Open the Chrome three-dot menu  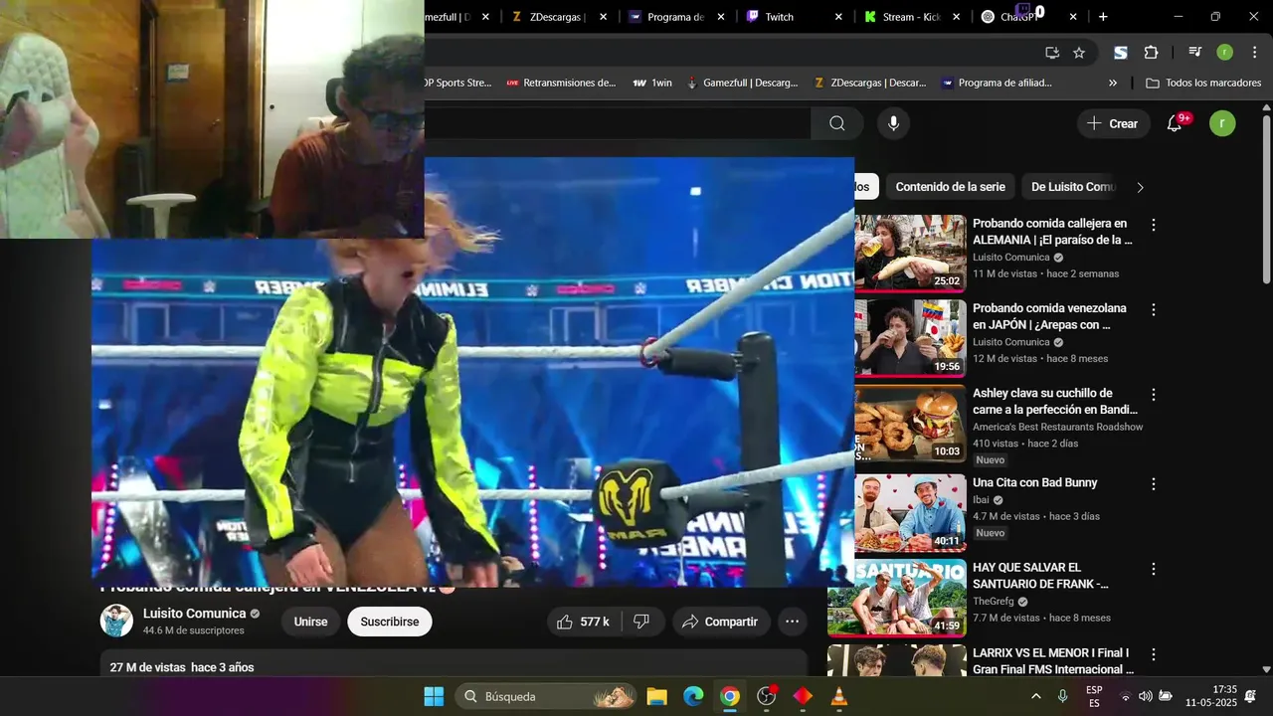coord(1253,53)
